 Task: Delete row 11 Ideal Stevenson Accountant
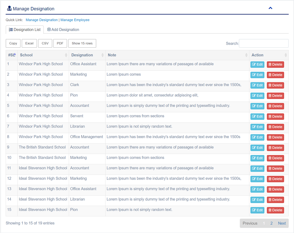[275, 169]
